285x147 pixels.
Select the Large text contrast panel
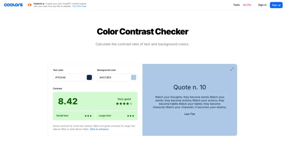[x=116, y=116]
